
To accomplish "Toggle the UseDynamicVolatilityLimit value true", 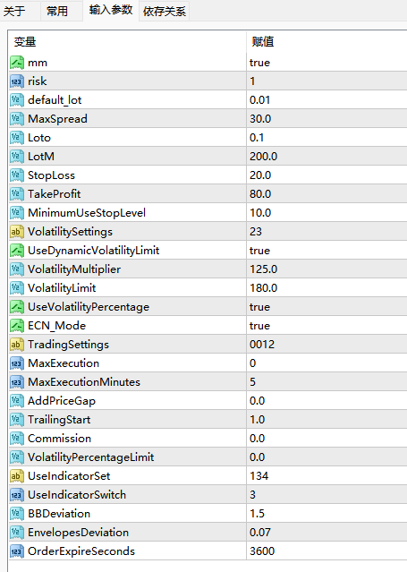I will click(259, 251).
